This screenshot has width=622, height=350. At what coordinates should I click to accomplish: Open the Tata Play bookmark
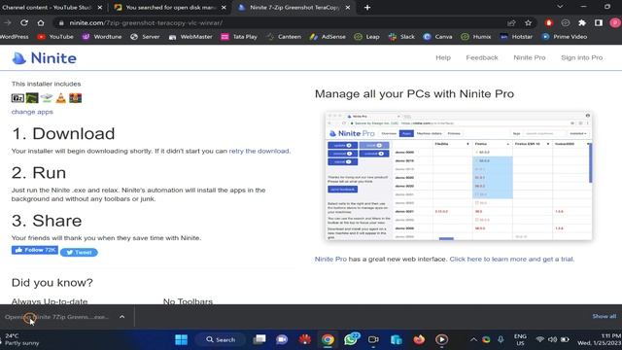(x=239, y=37)
